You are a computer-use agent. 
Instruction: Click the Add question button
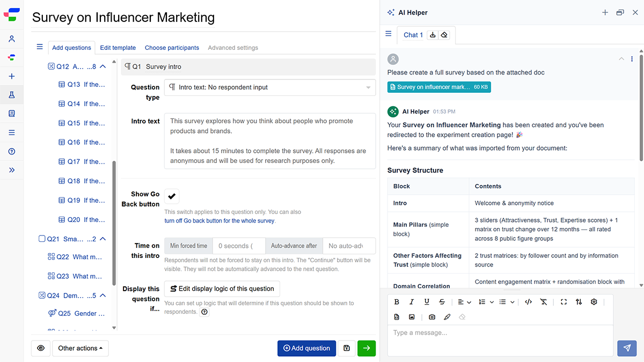(x=306, y=348)
